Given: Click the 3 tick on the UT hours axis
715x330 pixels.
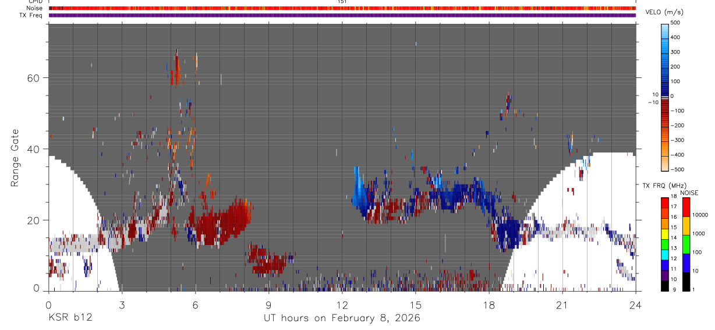Looking at the screenshot, I should pyautogui.click(x=122, y=304).
